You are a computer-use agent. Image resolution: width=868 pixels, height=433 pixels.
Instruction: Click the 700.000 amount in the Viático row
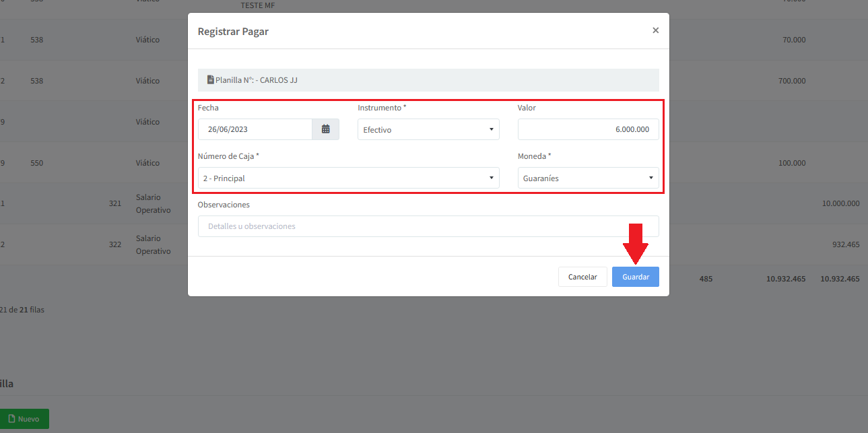click(791, 81)
